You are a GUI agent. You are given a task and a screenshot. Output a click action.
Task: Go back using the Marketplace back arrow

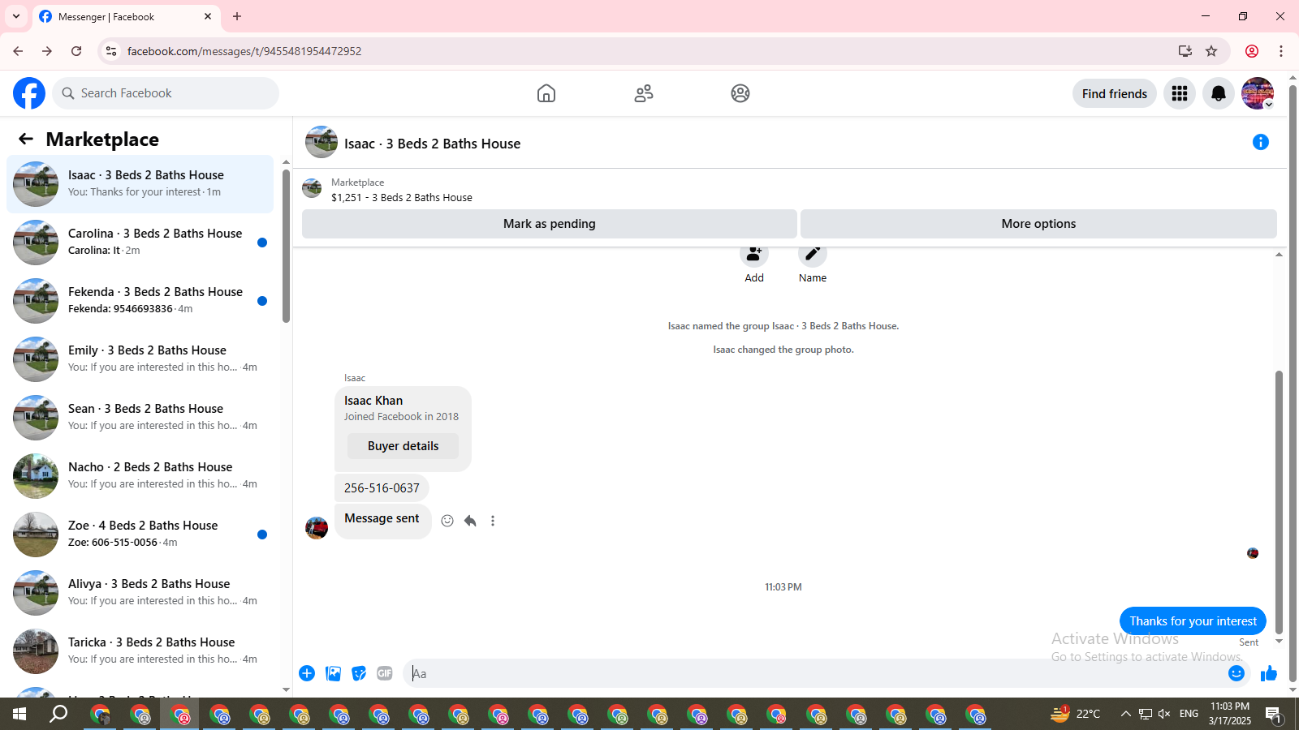[26, 139]
